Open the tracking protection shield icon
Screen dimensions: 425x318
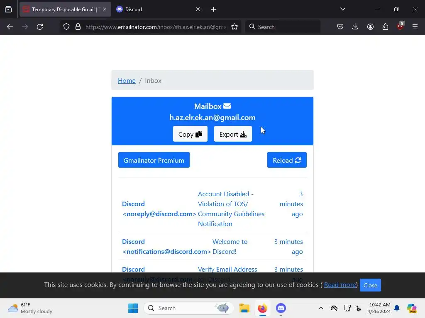pyautogui.click(x=66, y=27)
